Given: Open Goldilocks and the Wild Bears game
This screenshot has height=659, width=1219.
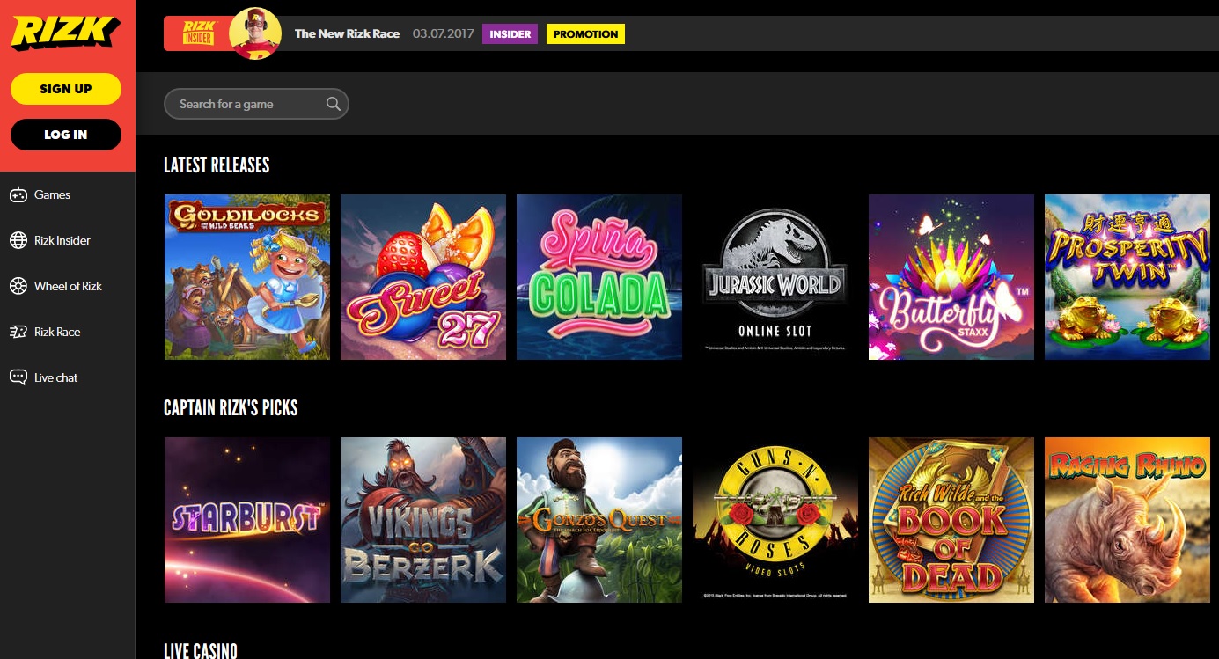Looking at the screenshot, I should click(x=247, y=277).
